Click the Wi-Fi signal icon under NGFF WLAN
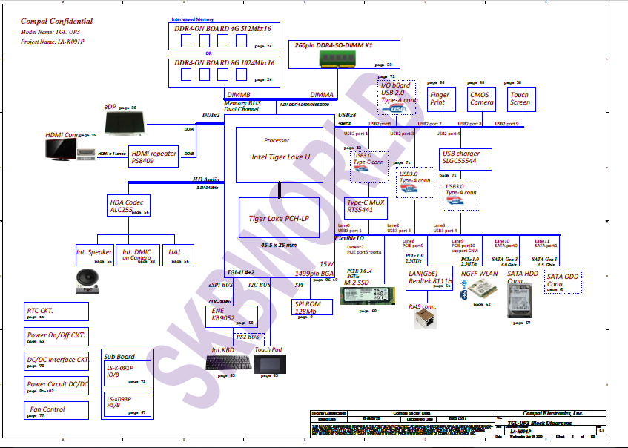This screenshot has width=628, height=448. tap(464, 285)
